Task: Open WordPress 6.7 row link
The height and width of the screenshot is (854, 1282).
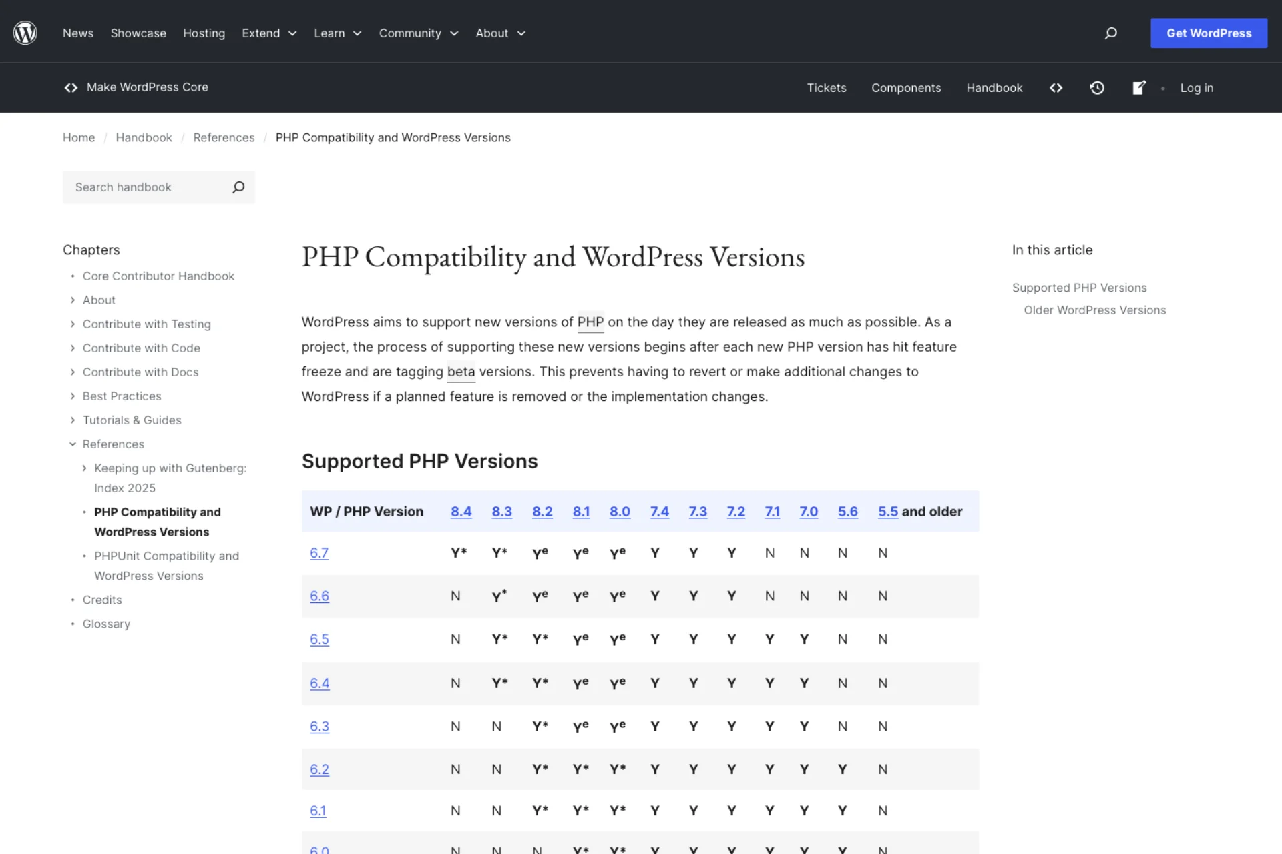Action: pos(319,553)
